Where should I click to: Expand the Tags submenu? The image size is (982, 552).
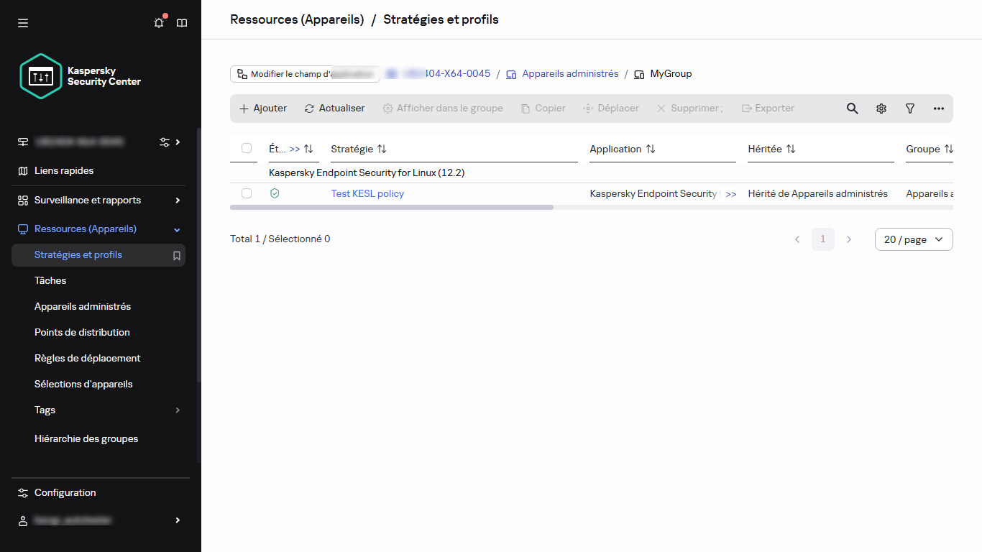pyautogui.click(x=178, y=410)
